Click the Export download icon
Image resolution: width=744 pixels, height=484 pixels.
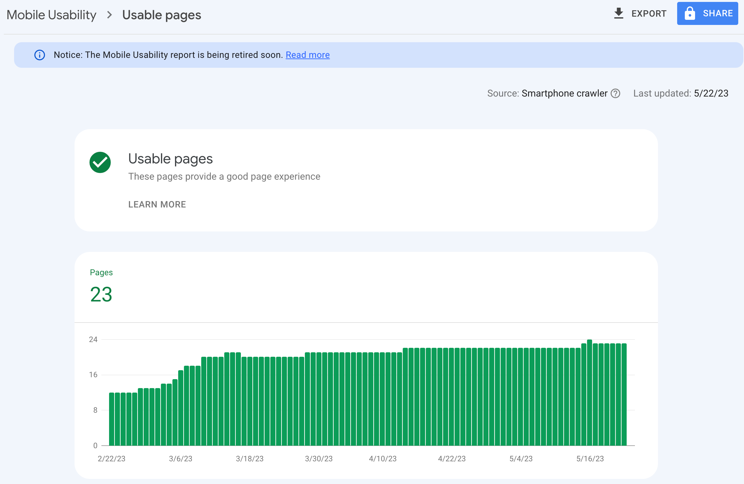coord(619,13)
